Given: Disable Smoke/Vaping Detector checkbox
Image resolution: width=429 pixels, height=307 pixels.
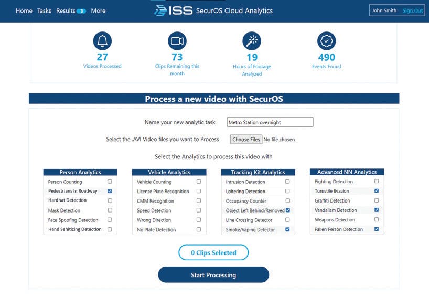Looking at the screenshot, I should 287,229.
